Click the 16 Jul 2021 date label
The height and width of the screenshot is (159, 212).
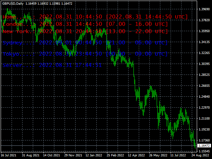tap(9, 155)
